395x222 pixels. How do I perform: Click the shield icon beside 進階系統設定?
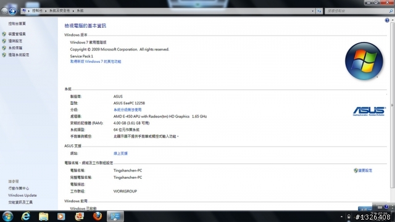point(4,55)
